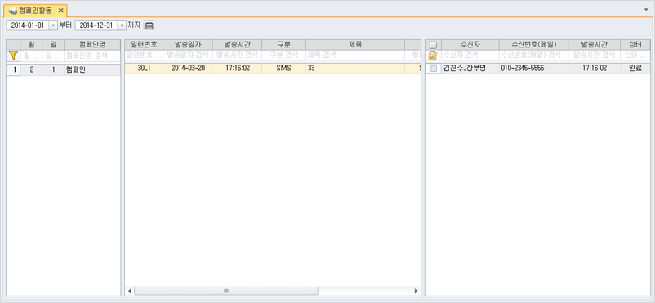Click the 제목 검색 filter field
Screen dimensions: 655x303
[355, 56]
